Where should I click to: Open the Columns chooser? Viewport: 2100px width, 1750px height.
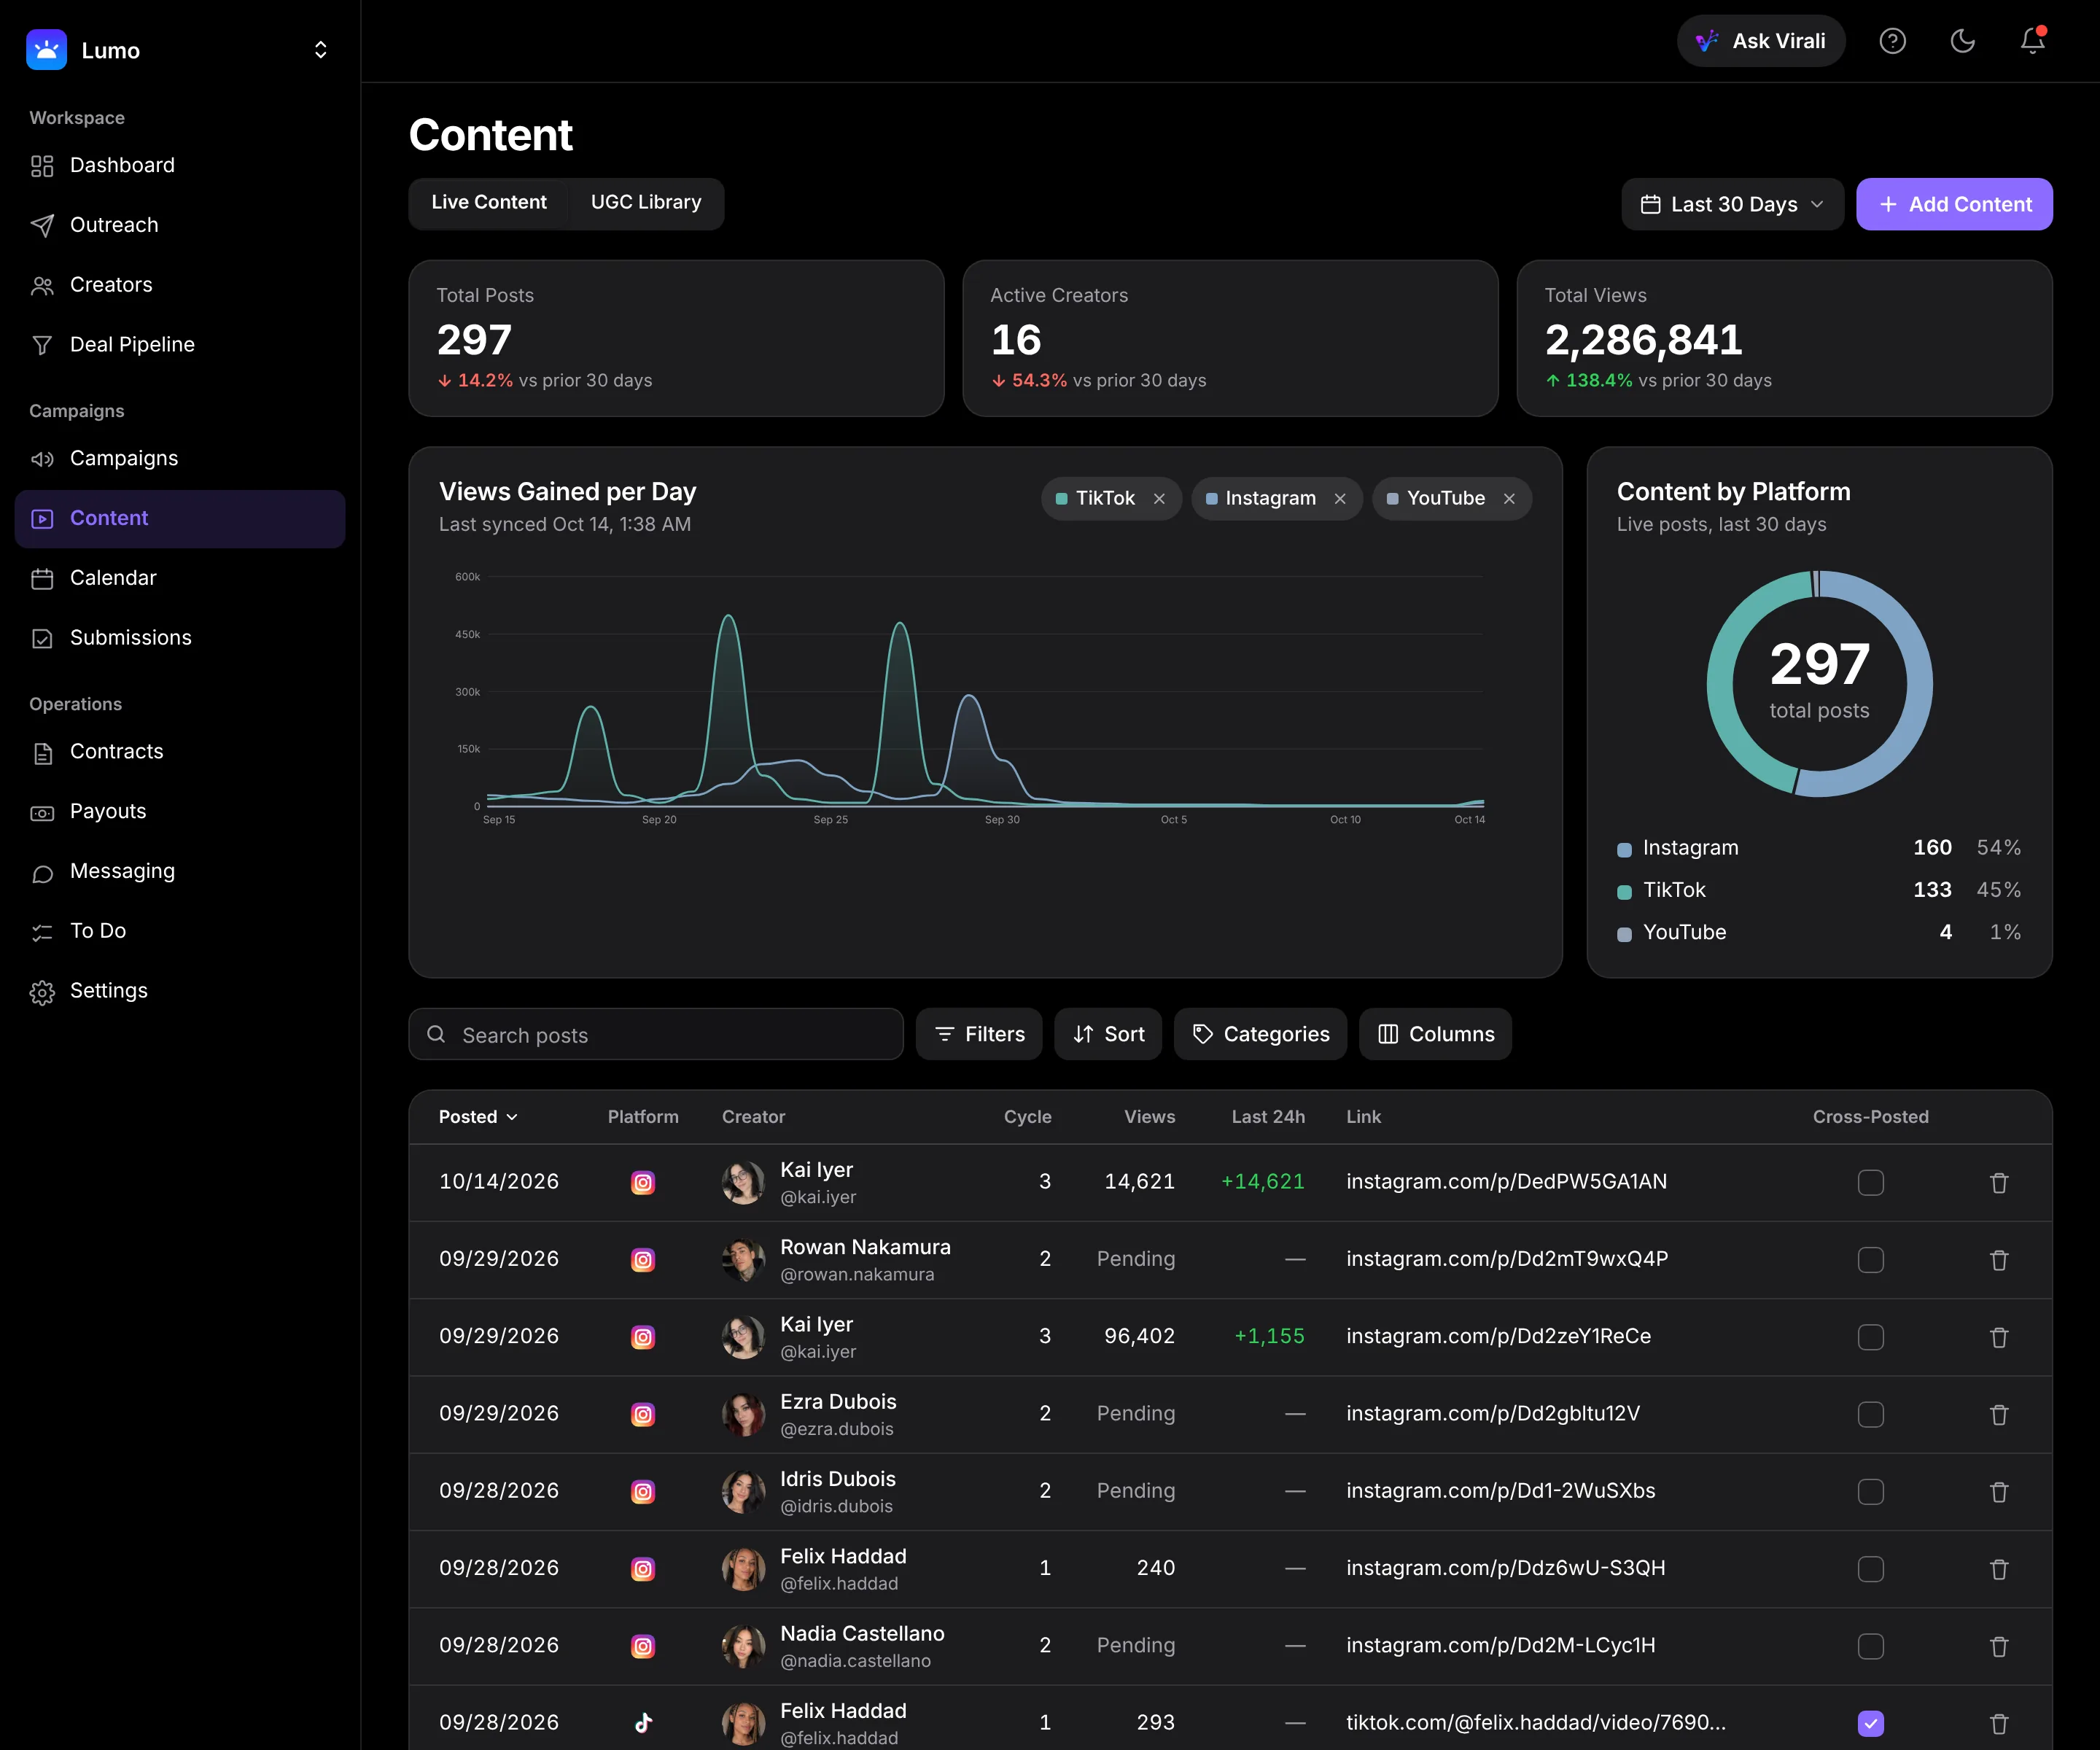click(1435, 1034)
